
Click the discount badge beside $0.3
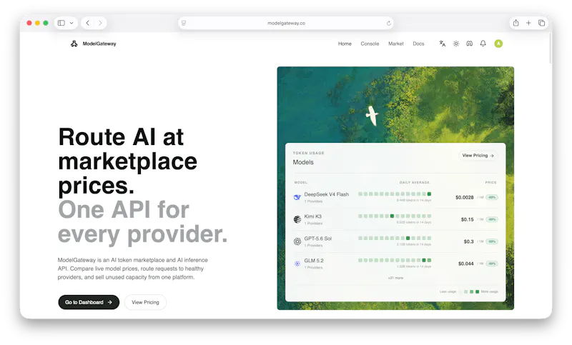(x=492, y=241)
